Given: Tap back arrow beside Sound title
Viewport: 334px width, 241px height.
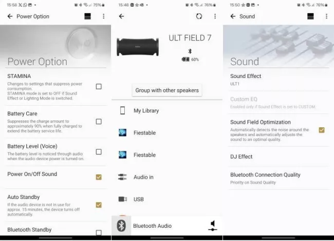Looking at the screenshot, I should pos(233,16).
